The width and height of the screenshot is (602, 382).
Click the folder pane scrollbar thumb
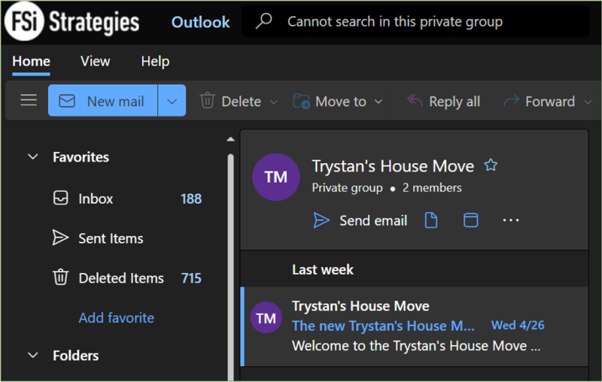230,266
